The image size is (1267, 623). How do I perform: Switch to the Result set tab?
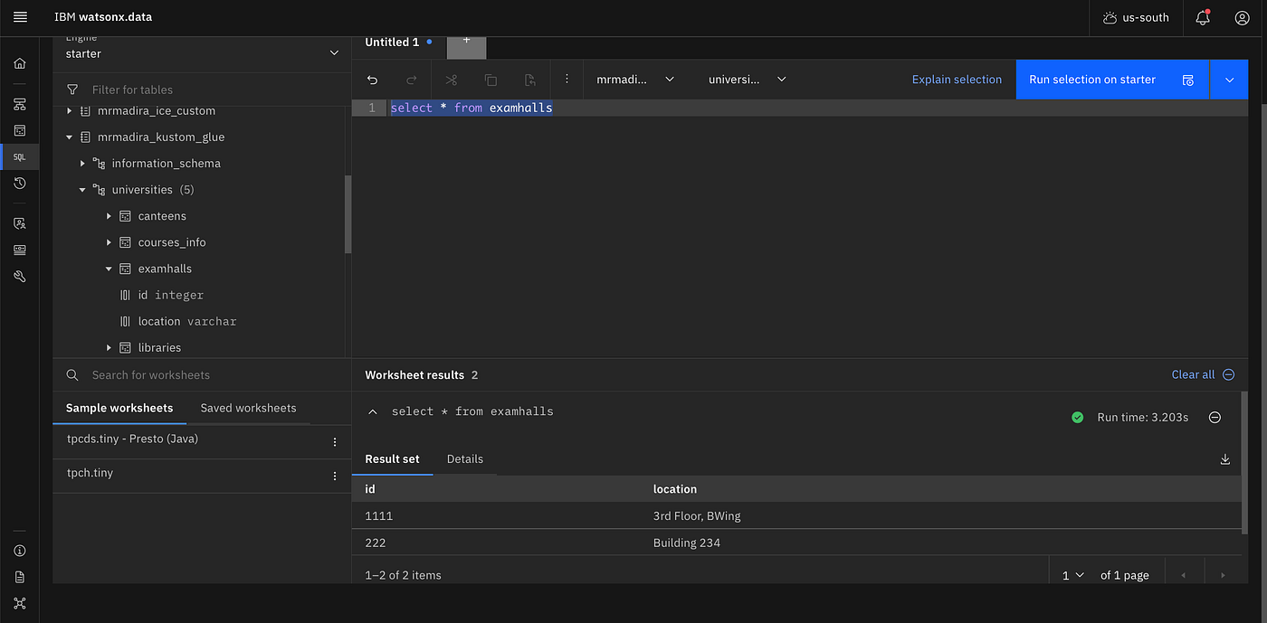[x=392, y=459]
